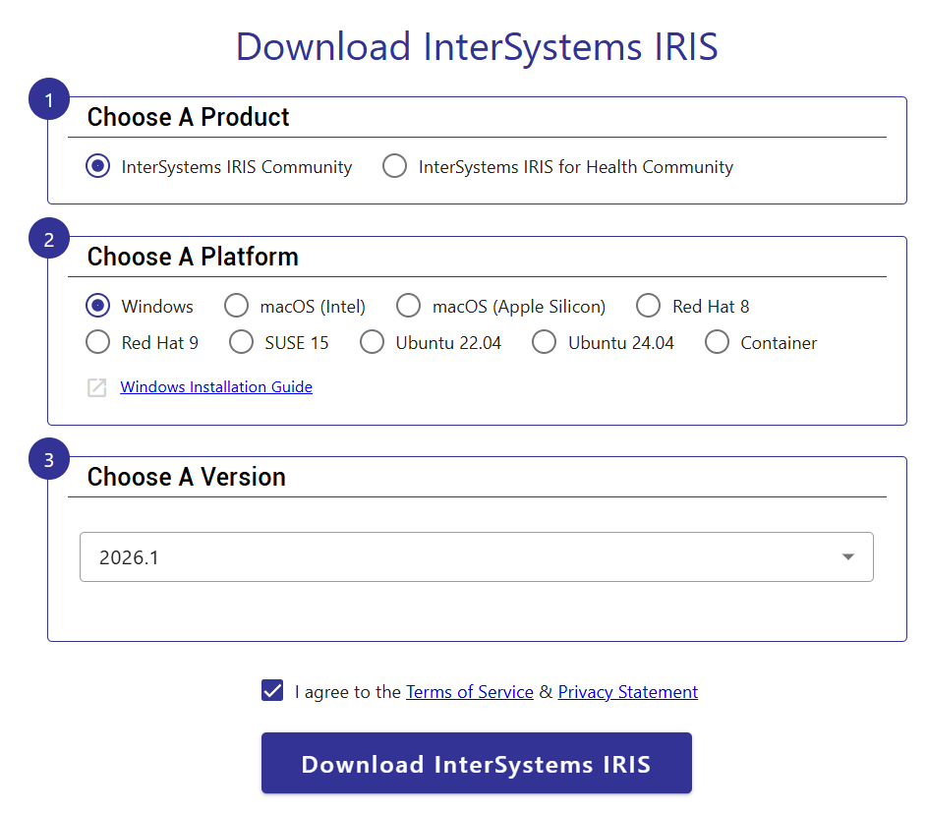The width and height of the screenshot is (926, 813).
Task: Choose InterSystems IRIS for Health Community
Action: [x=395, y=166]
